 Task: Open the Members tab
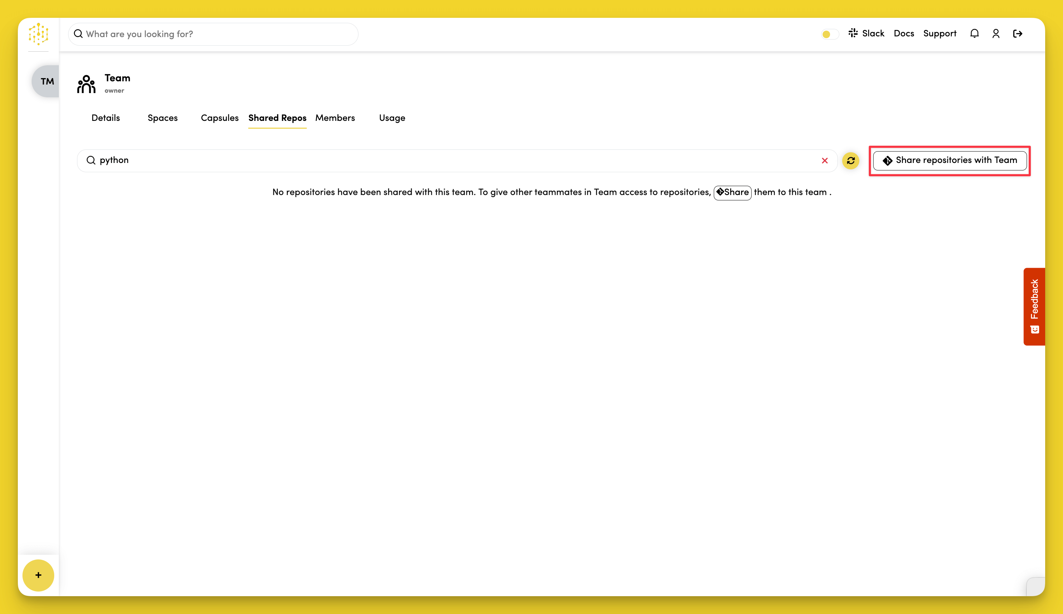(x=335, y=118)
